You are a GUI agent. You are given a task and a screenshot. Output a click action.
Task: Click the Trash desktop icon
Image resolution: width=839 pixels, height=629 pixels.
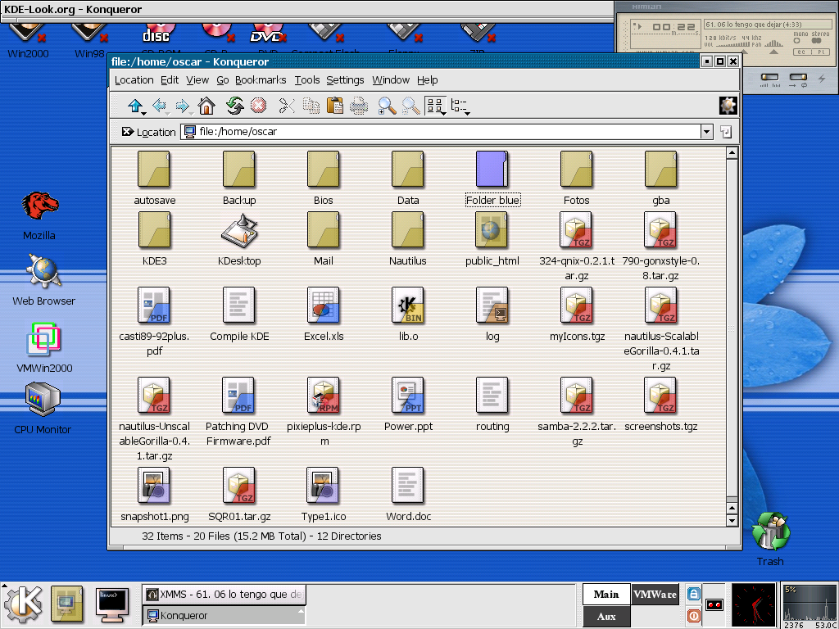[770, 531]
